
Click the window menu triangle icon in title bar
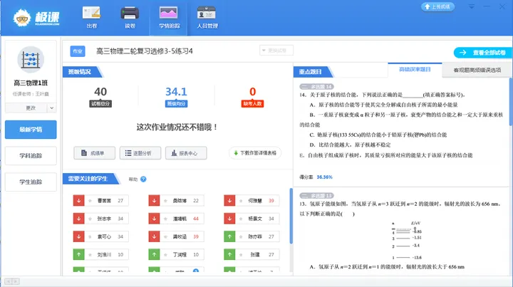[x=472, y=6]
